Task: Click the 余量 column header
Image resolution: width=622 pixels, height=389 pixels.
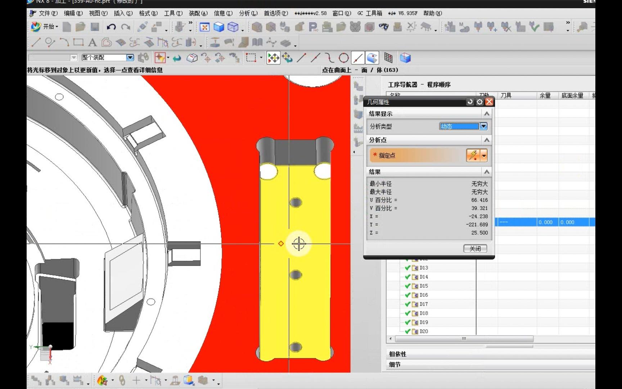Action: (547, 95)
